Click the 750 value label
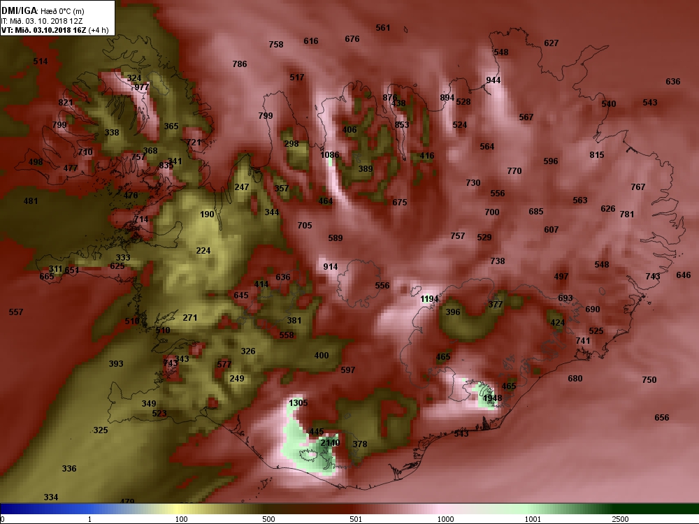 (649, 379)
